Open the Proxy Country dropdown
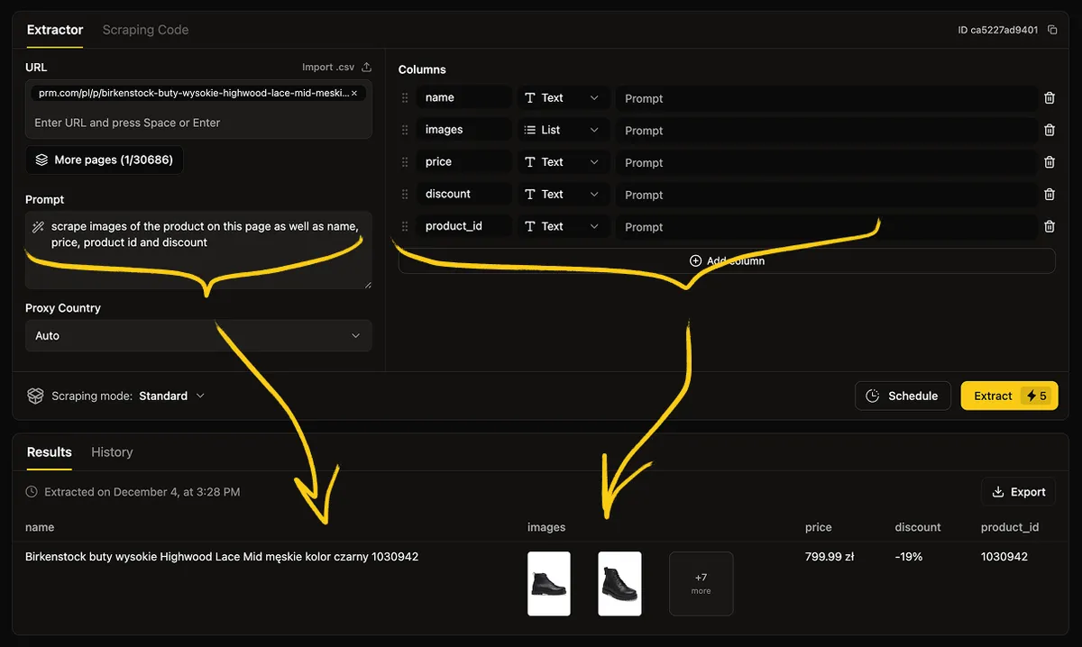 pyautogui.click(x=198, y=335)
